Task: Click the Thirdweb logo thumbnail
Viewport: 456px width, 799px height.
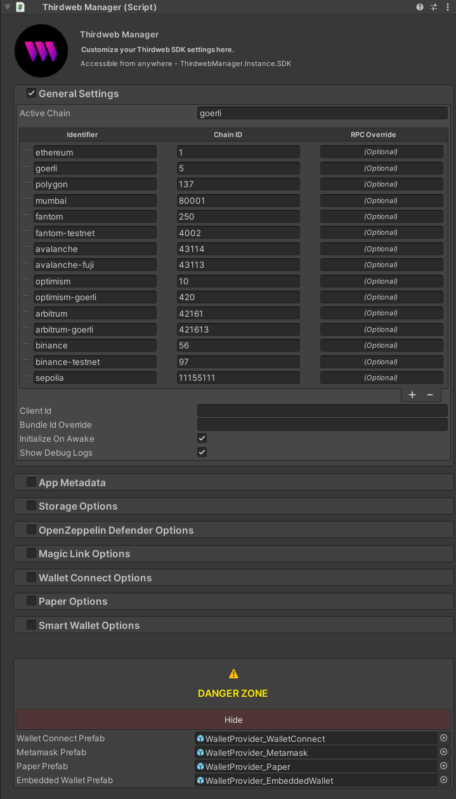Action: point(41,51)
